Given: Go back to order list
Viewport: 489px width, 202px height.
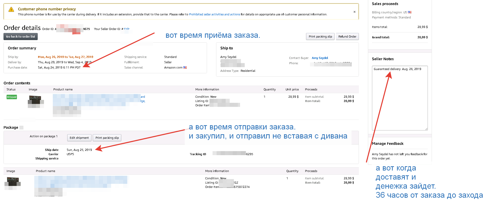Looking at the screenshot, I should tap(20, 37).
